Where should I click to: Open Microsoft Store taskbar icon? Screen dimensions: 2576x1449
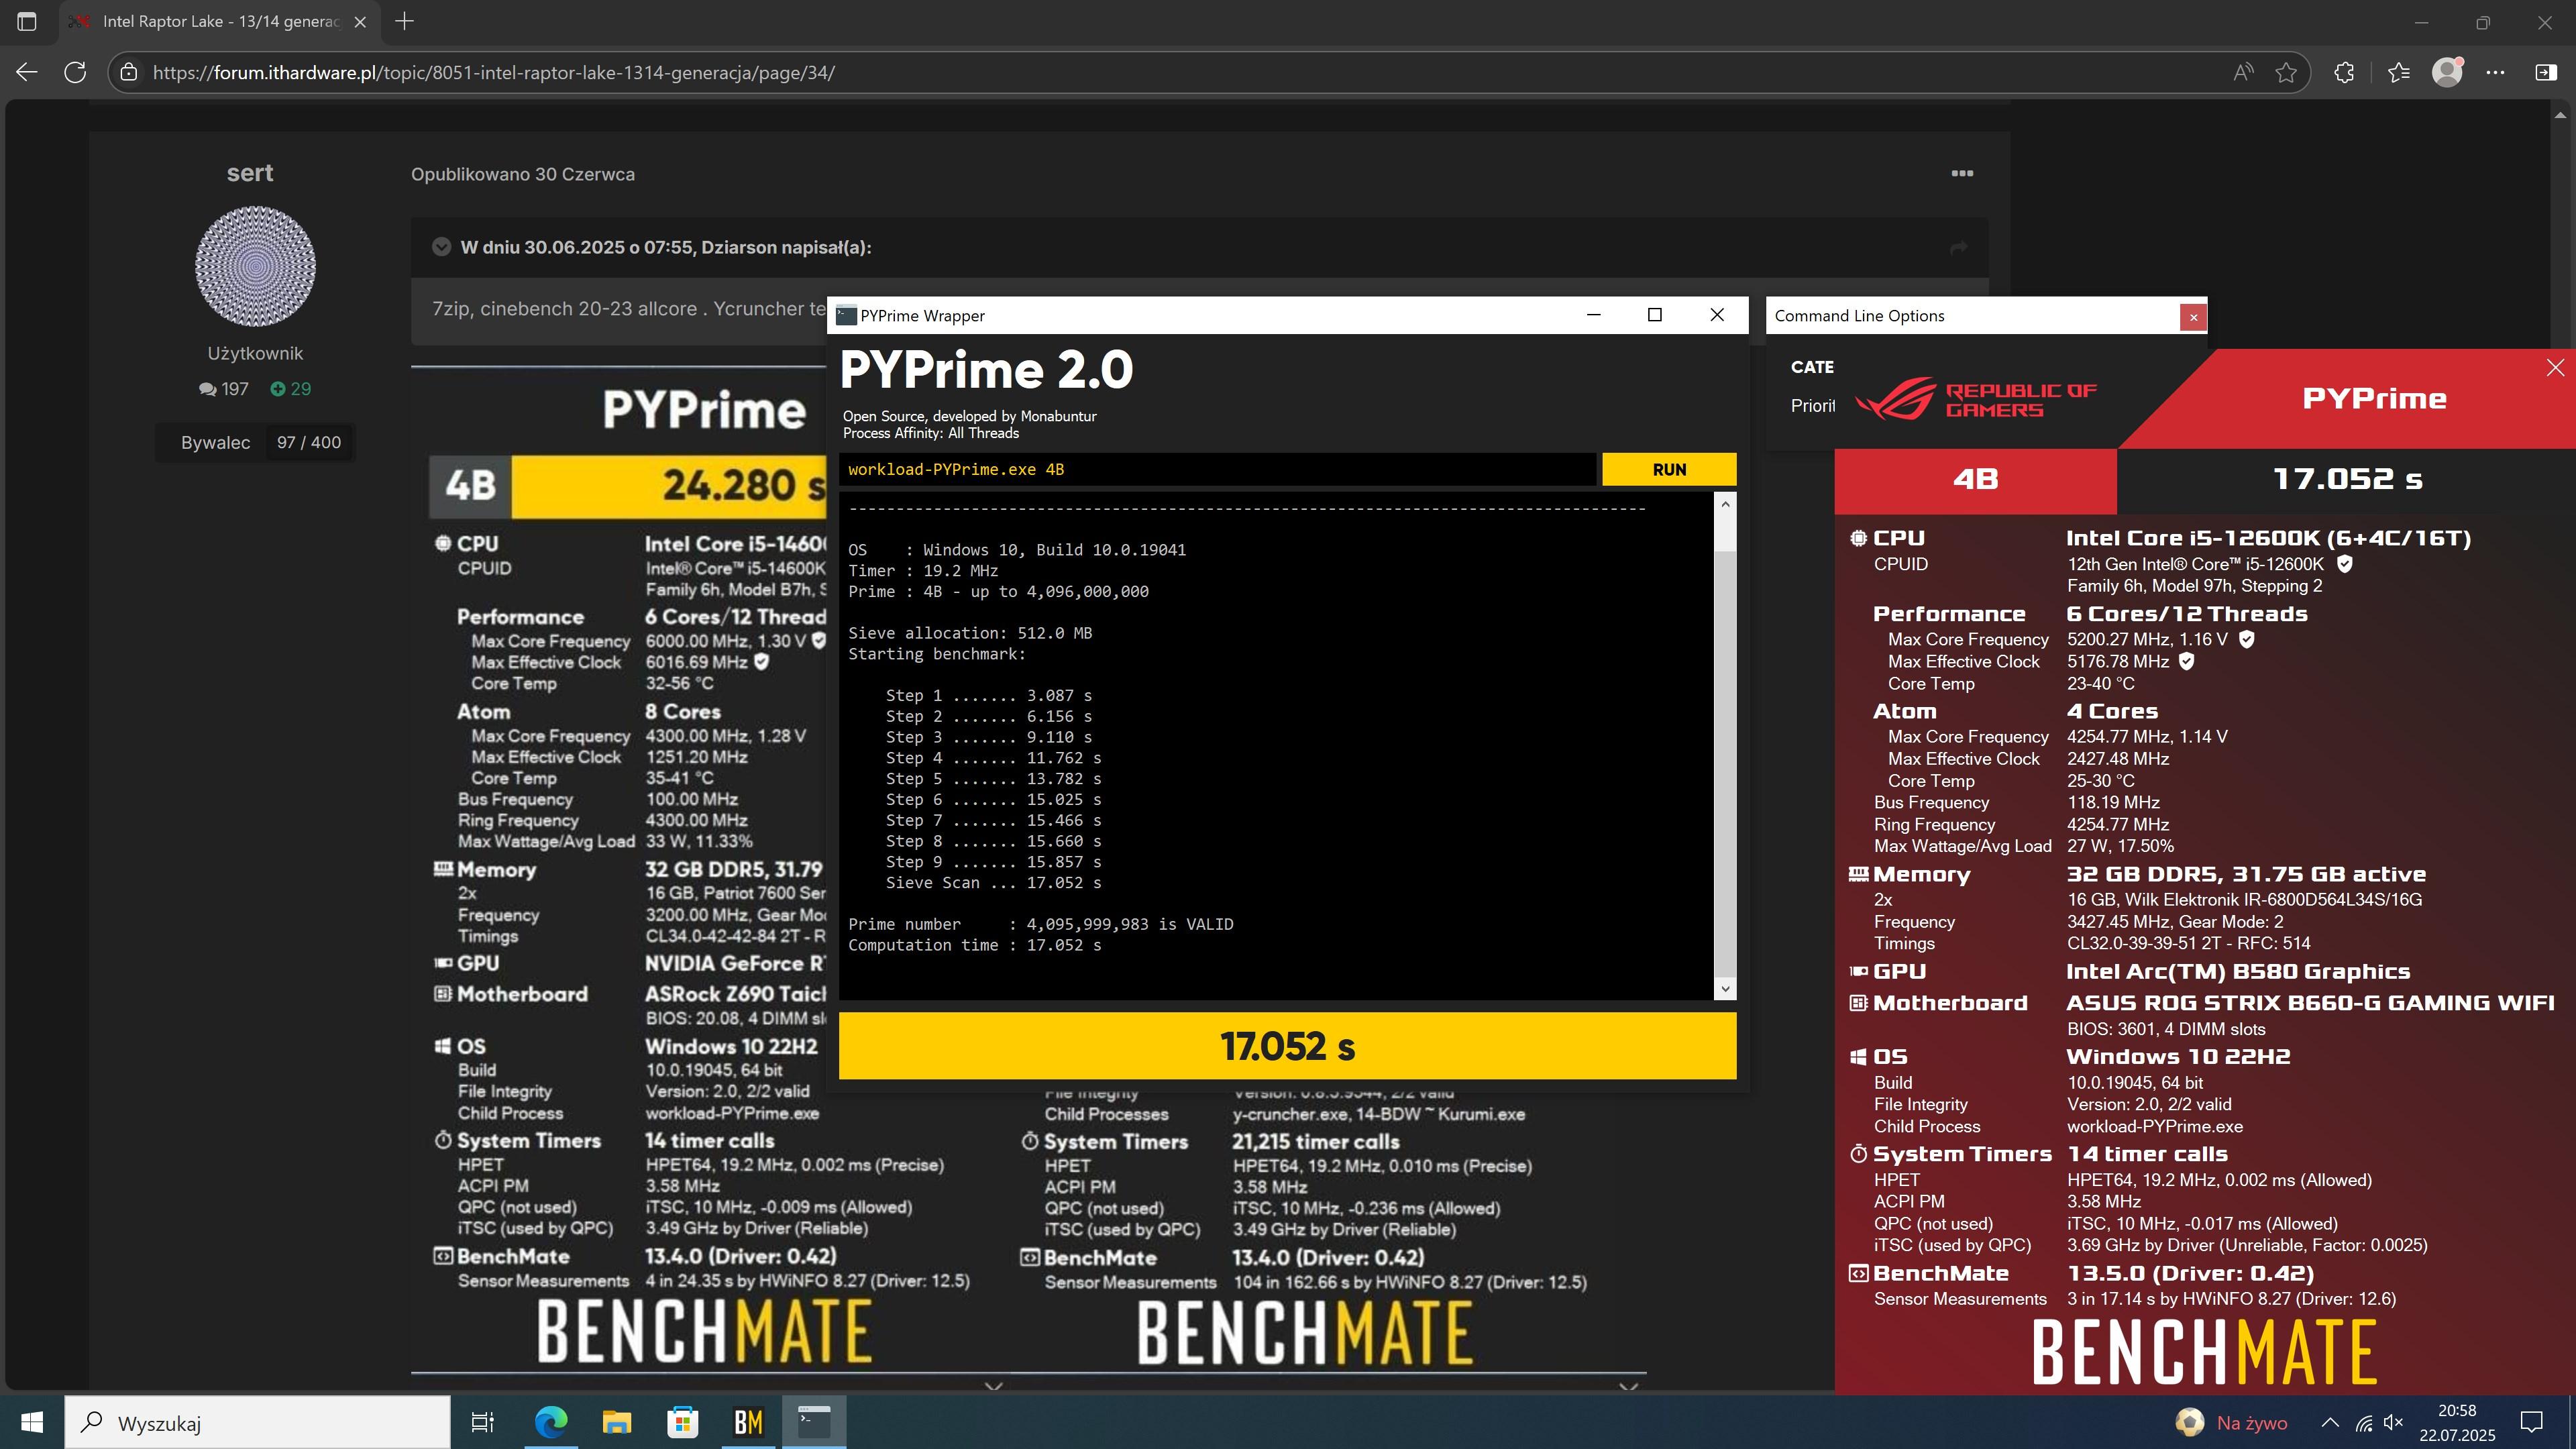click(682, 1422)
